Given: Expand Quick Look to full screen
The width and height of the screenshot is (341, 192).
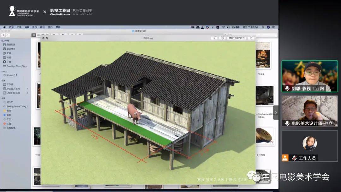Looking at the screenshot, I should coord(47,38).
